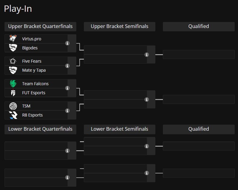Image resolution: width=238 pixels, height=190 pixels.
Task: Open info icon of second Upper Bracket Semifinal
Action: [x=147, y=100]
